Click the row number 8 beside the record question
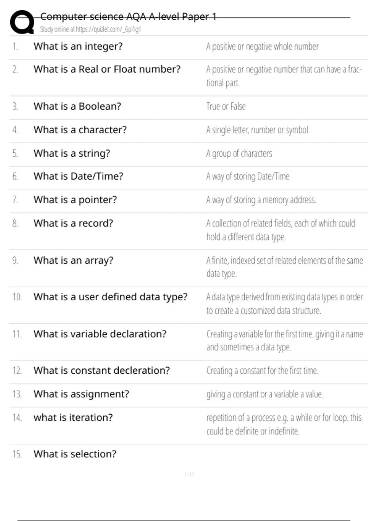Image resolution: width=368 pixels, height=521 pixels. pyautogui.click(x=15, y=223)
